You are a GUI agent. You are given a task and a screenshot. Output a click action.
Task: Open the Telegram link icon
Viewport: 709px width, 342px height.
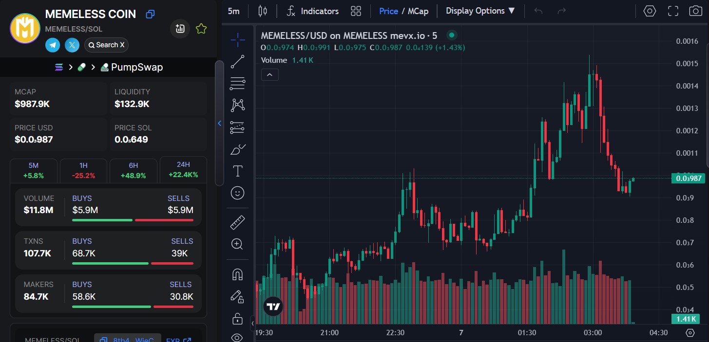[53, 45]
